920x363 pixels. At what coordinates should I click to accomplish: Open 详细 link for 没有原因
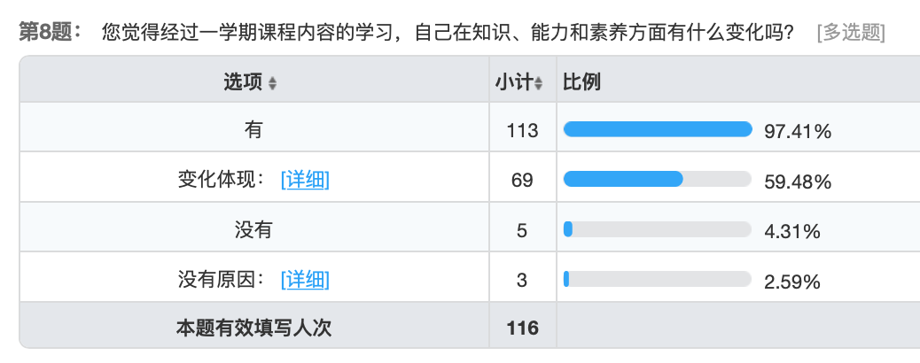305,280
